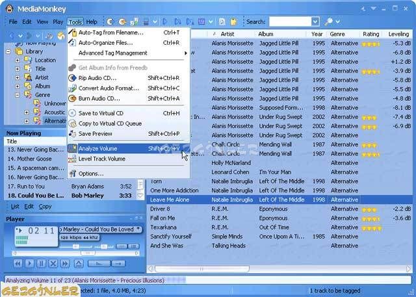Click the magnifier search icon
Screen dimensions: 416x297
tap(328, 21)
